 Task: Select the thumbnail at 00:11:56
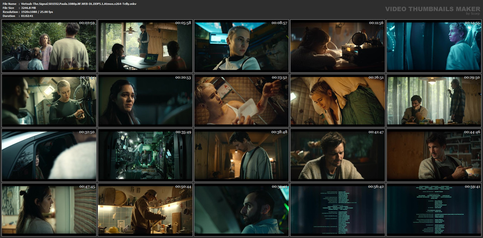pos(338,46)
